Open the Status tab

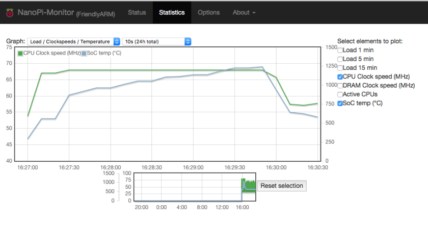137,12
